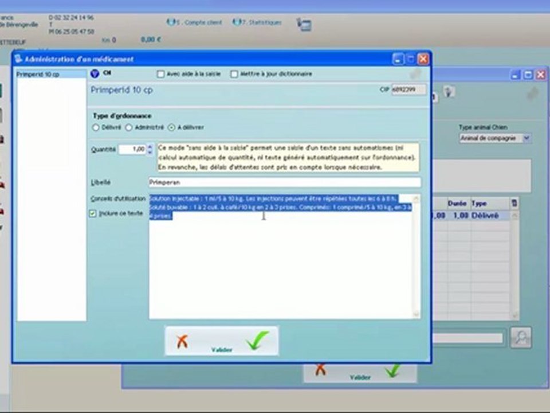Open '7. Statistiques' menu item
The height and width of the screenshot is (413, 550).
point(257,22)
